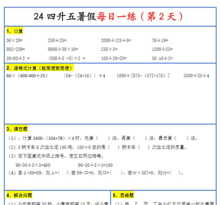Select the heading '3、填空题'
This screenshot has width=220, height=205.
(17, 129)
